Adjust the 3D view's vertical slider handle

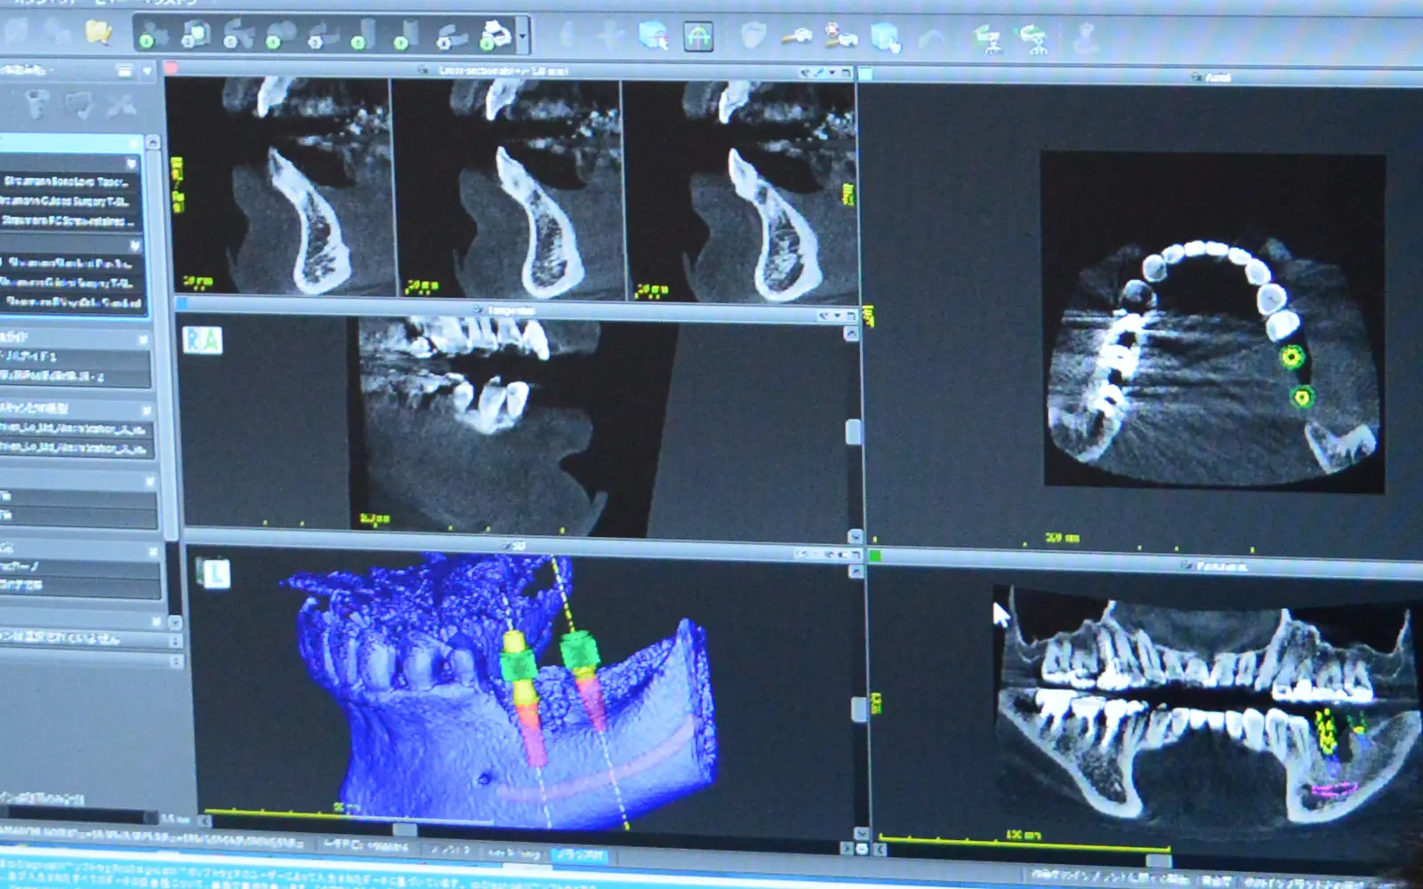pyautogui.click(x=859, y=709)
